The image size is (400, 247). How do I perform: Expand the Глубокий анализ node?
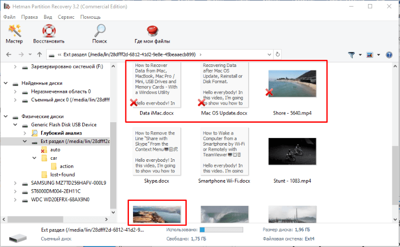point(25,133)
